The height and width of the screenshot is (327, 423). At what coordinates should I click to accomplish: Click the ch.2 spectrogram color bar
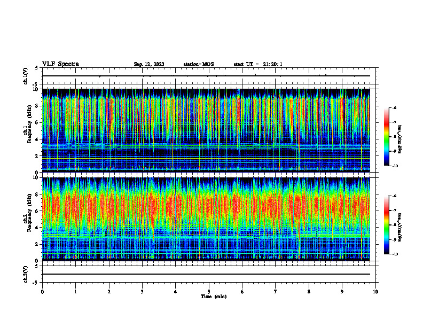[387, 225]
